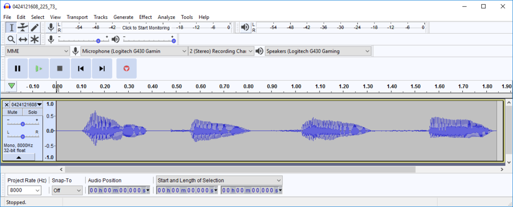Image resolution: width=513 pixels, height=207 pixels.
Task: Click the Stop button
Action: point(60,68)
